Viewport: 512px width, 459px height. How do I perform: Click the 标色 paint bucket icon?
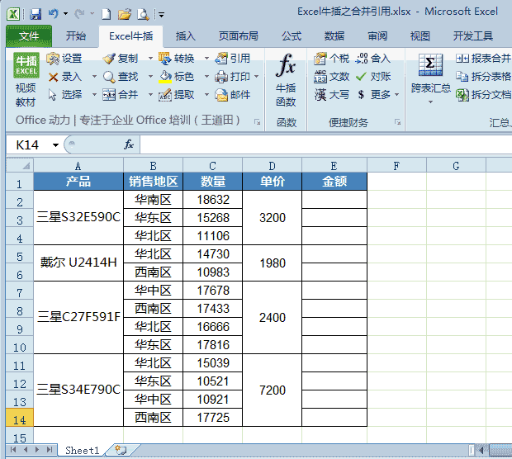(165, 77)
